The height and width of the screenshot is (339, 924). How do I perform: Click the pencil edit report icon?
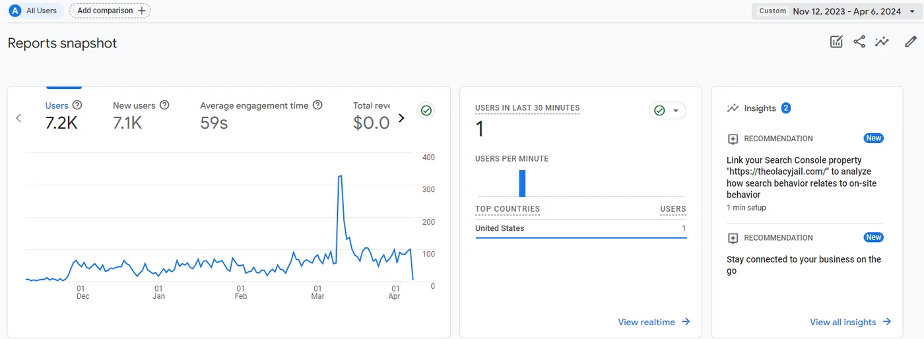[911, 42]
